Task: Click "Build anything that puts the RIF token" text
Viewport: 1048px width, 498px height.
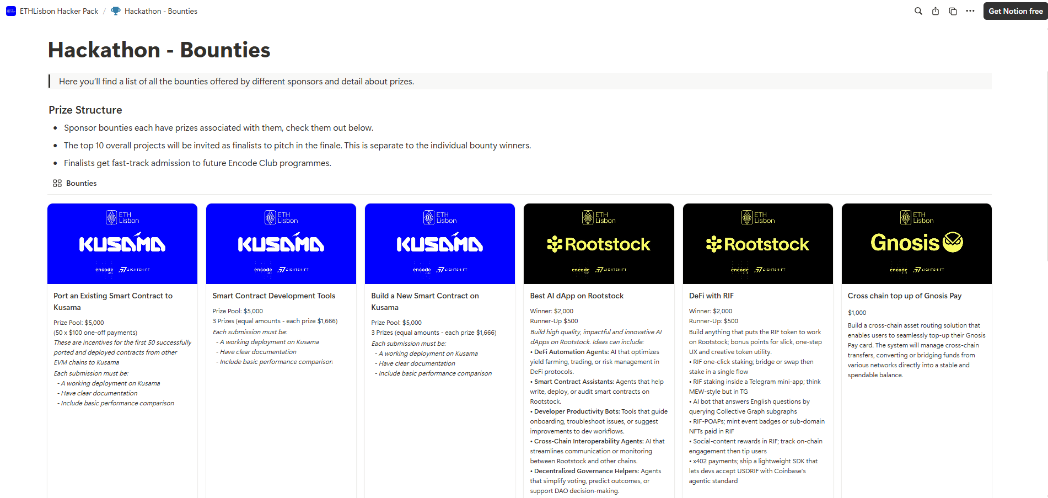Action: click(x=755, y=342)
